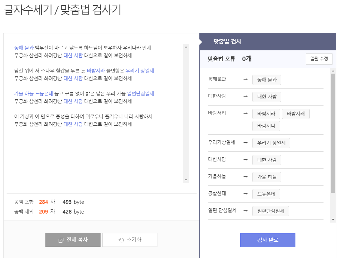Click the text area scroll down arrow
The width and height of the screenshot is (345, 258).
point(186,180)
